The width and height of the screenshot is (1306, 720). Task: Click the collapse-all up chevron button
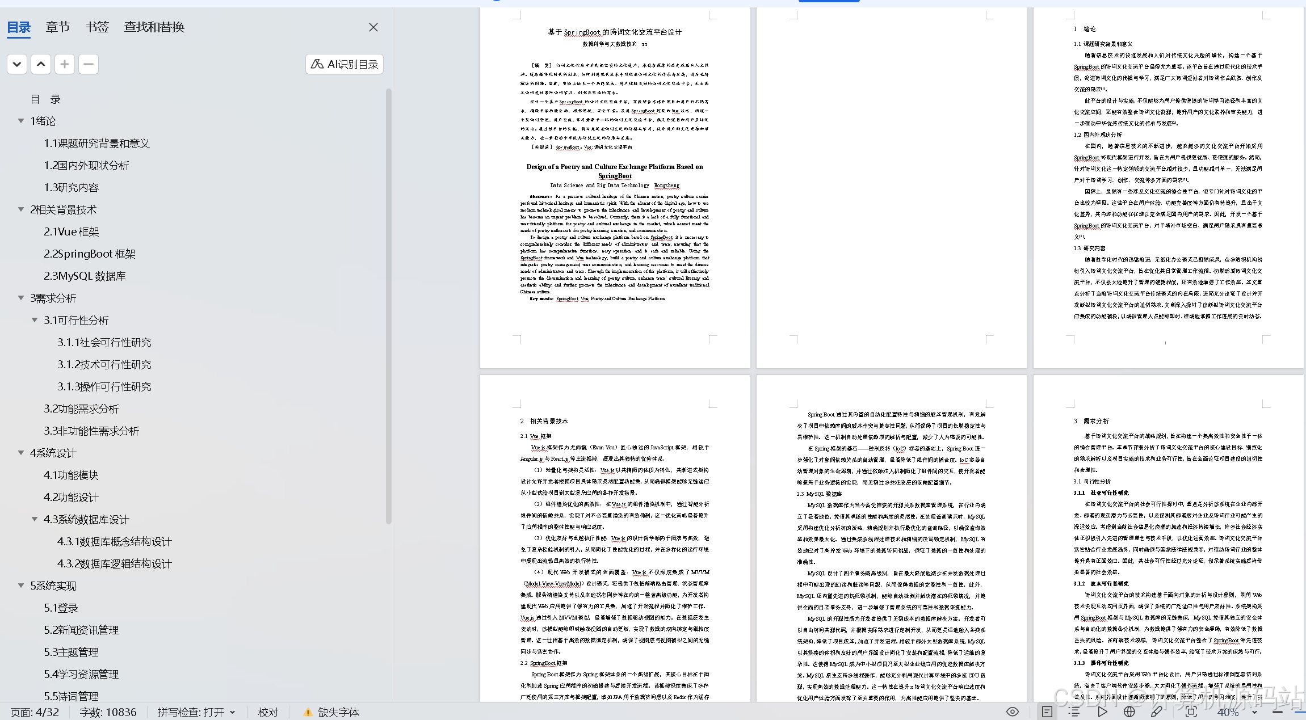pos(41,64)
